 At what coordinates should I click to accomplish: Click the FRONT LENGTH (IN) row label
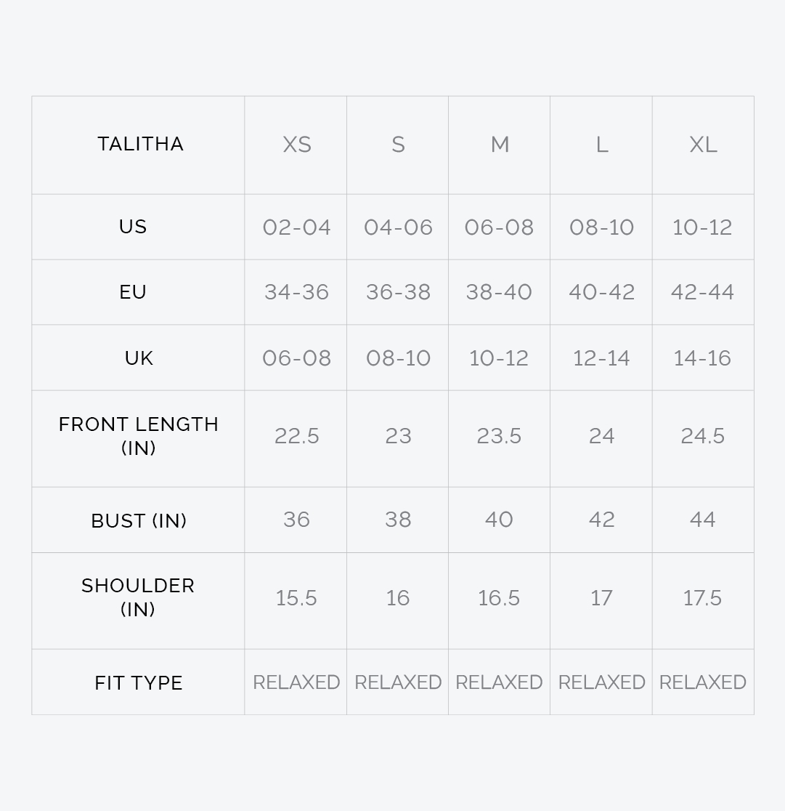[x=139, y=436]
